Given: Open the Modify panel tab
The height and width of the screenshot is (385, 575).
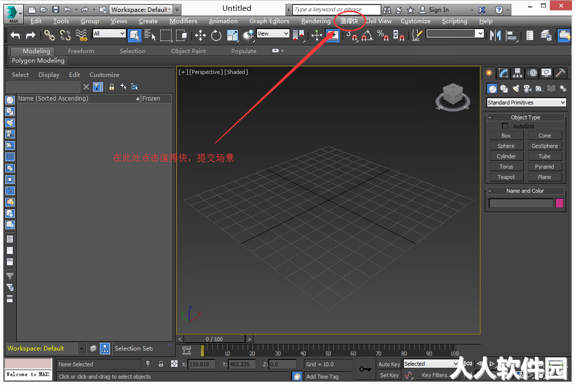Looking at the screenshot, I should click(503, 73).
